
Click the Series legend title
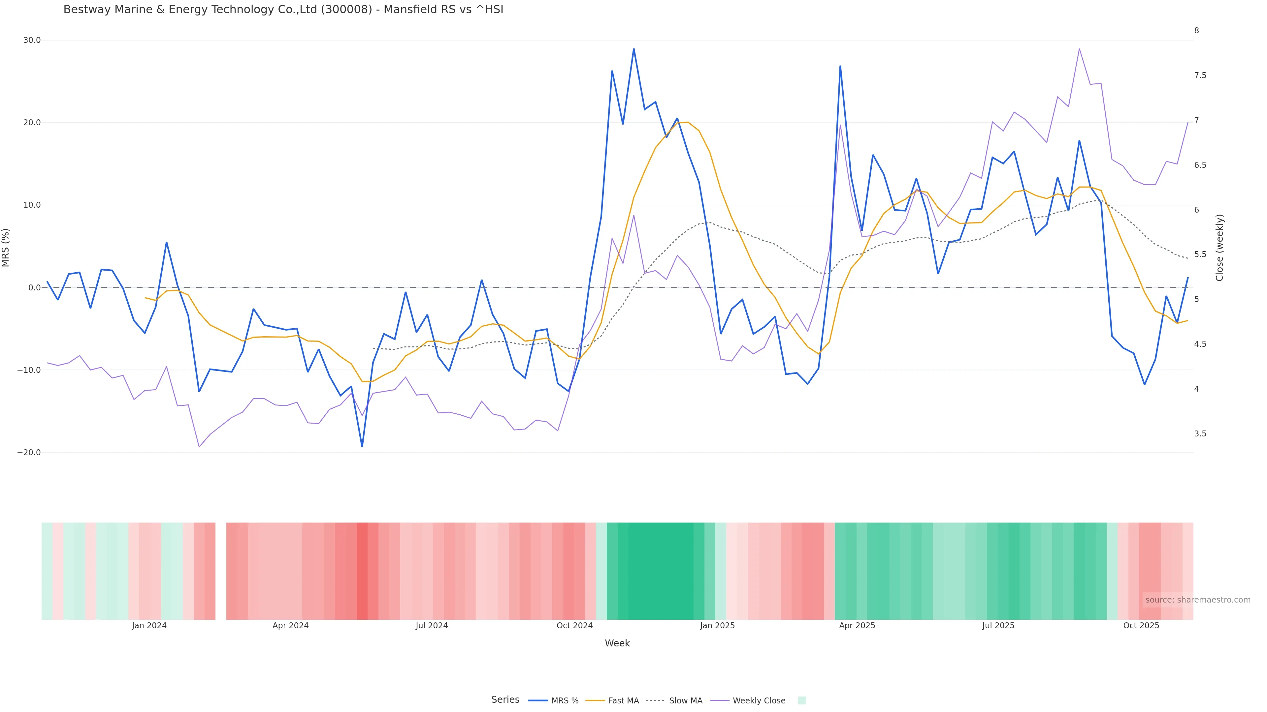(x=505, y=700)
